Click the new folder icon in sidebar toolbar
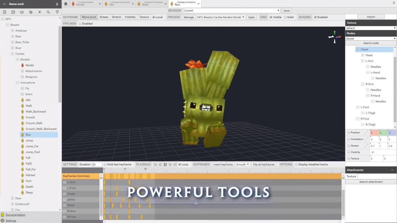This screenshot has width=397, height=223. click(13, 12)
